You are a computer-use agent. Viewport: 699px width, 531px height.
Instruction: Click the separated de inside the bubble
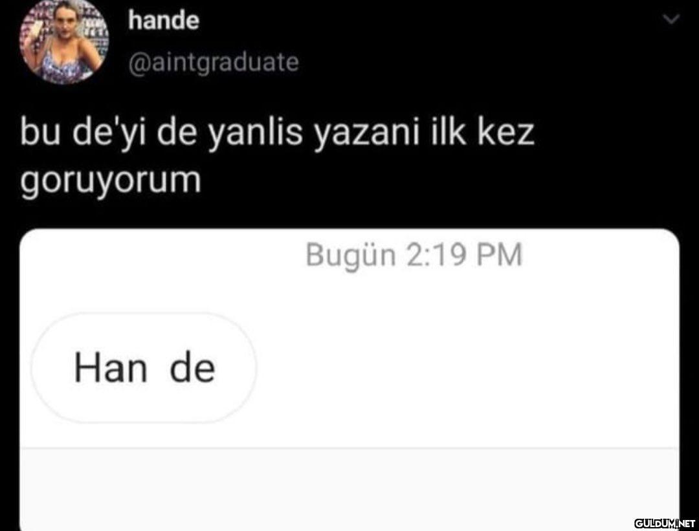pyautogui.click(x=193, y=369)
